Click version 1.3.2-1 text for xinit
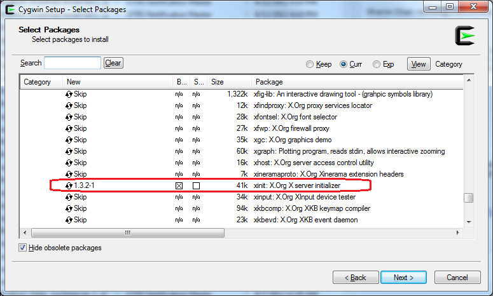Screen dimensions: 493x296 click(x=84, y=186)
